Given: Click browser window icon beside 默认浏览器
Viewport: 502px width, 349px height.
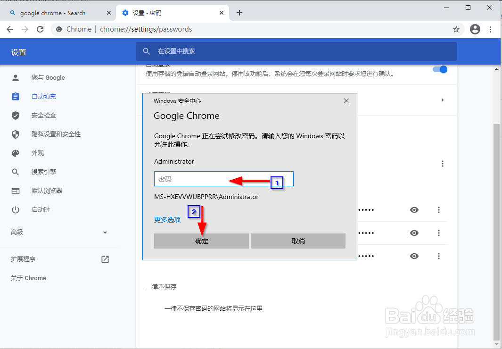Looking at the screenshot, I should pos(16,191).
